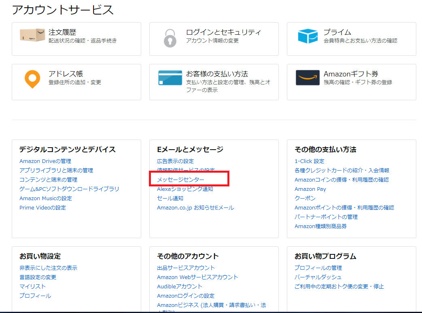The height and width of the screenshot is (313, 422).
Task: Click the Eメールとメッセージ heading
Action: click(190, 150)
